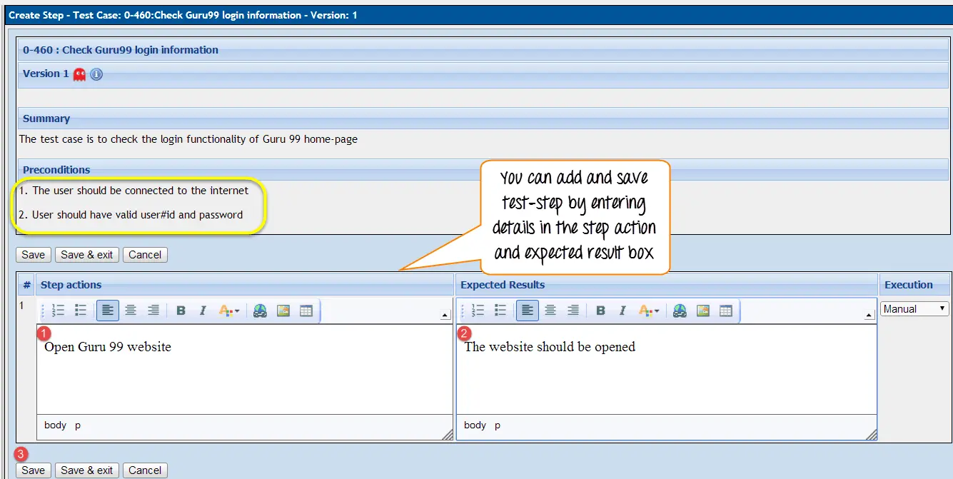Insert link in Expected Results editor
Screen dimensions: 953x479
[x=680, y=311]
